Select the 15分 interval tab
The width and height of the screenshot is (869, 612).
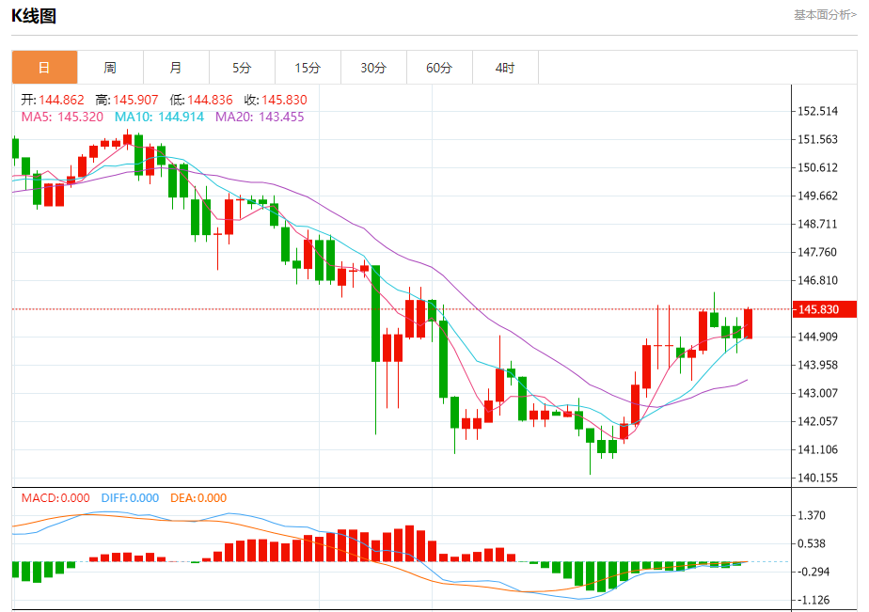tap(308, 68)
